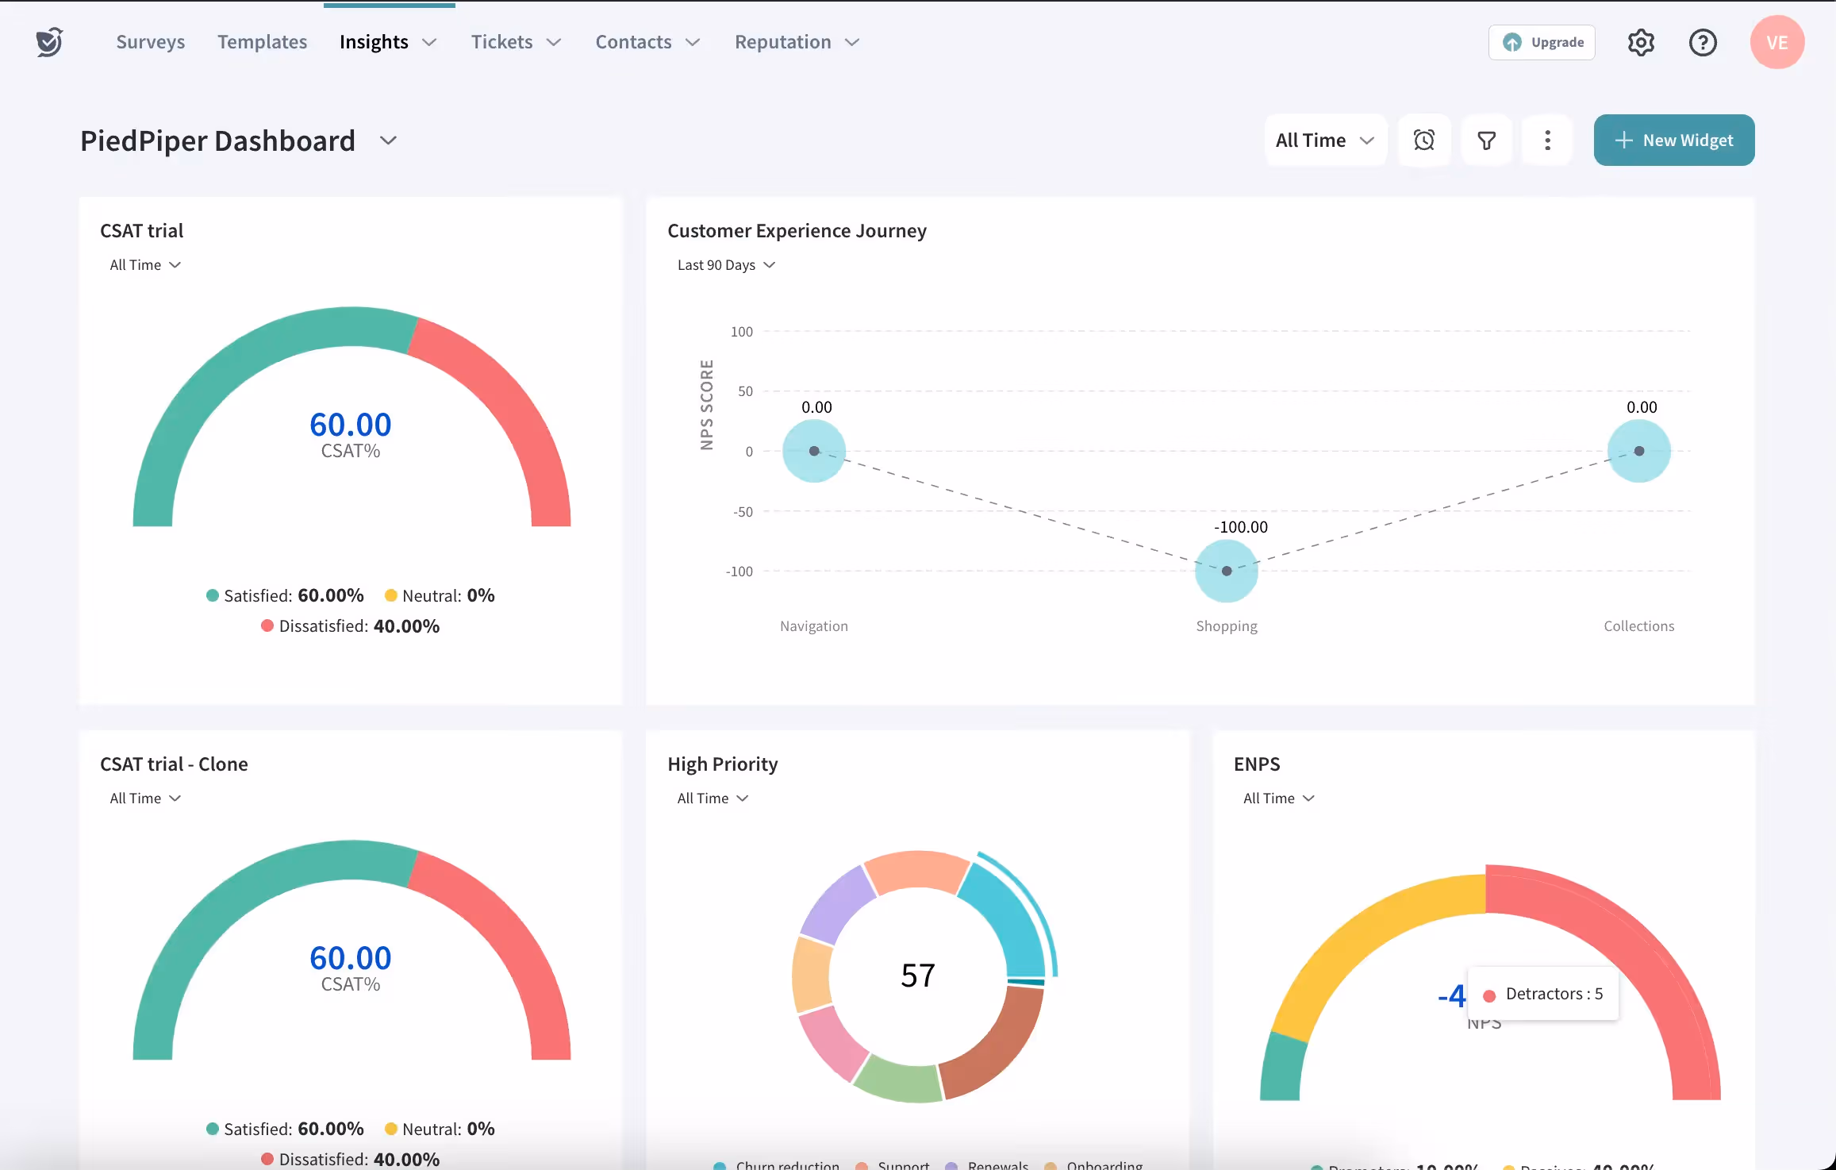Open the dashboard All Time range dropdown
The width and height of the screenshot is (1836, 1170).
[1325, 140]
